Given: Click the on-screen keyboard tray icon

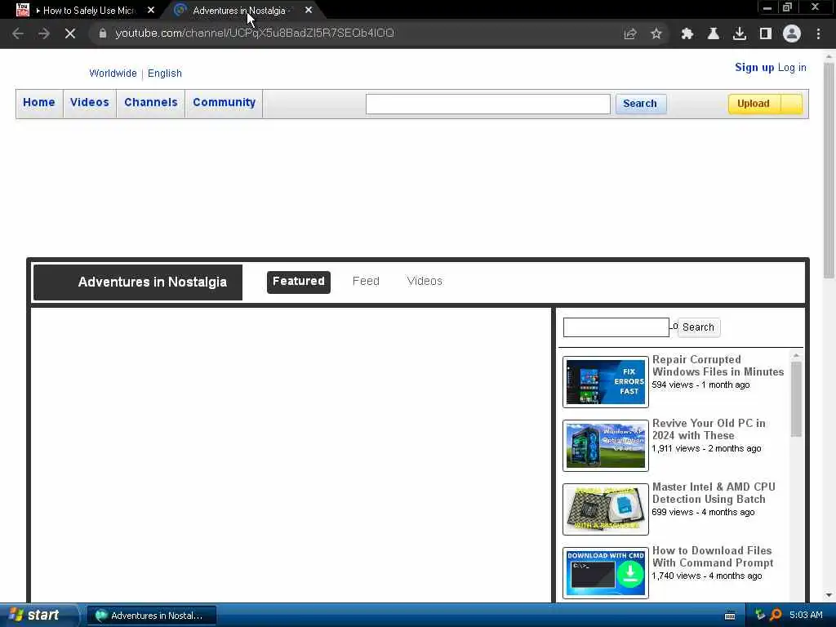Looking at the screenshot, I should [730, 616].
